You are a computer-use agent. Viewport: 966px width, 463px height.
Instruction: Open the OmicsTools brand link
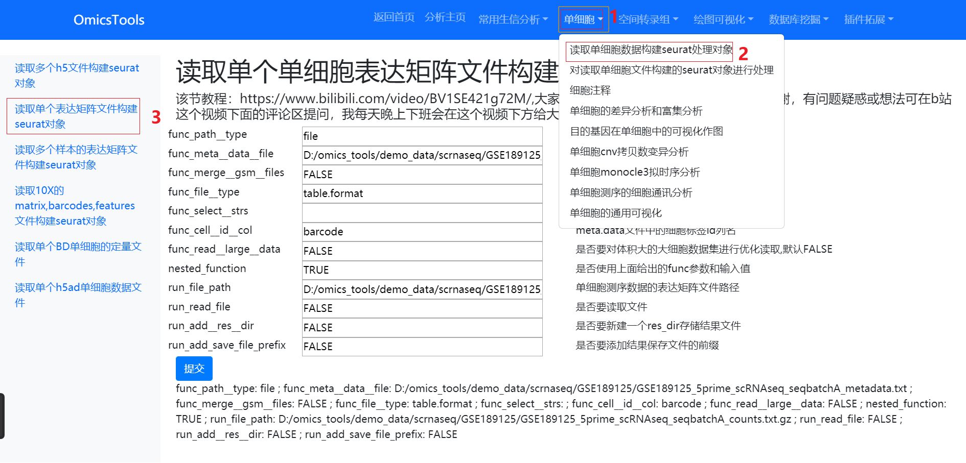coord(109,20)
